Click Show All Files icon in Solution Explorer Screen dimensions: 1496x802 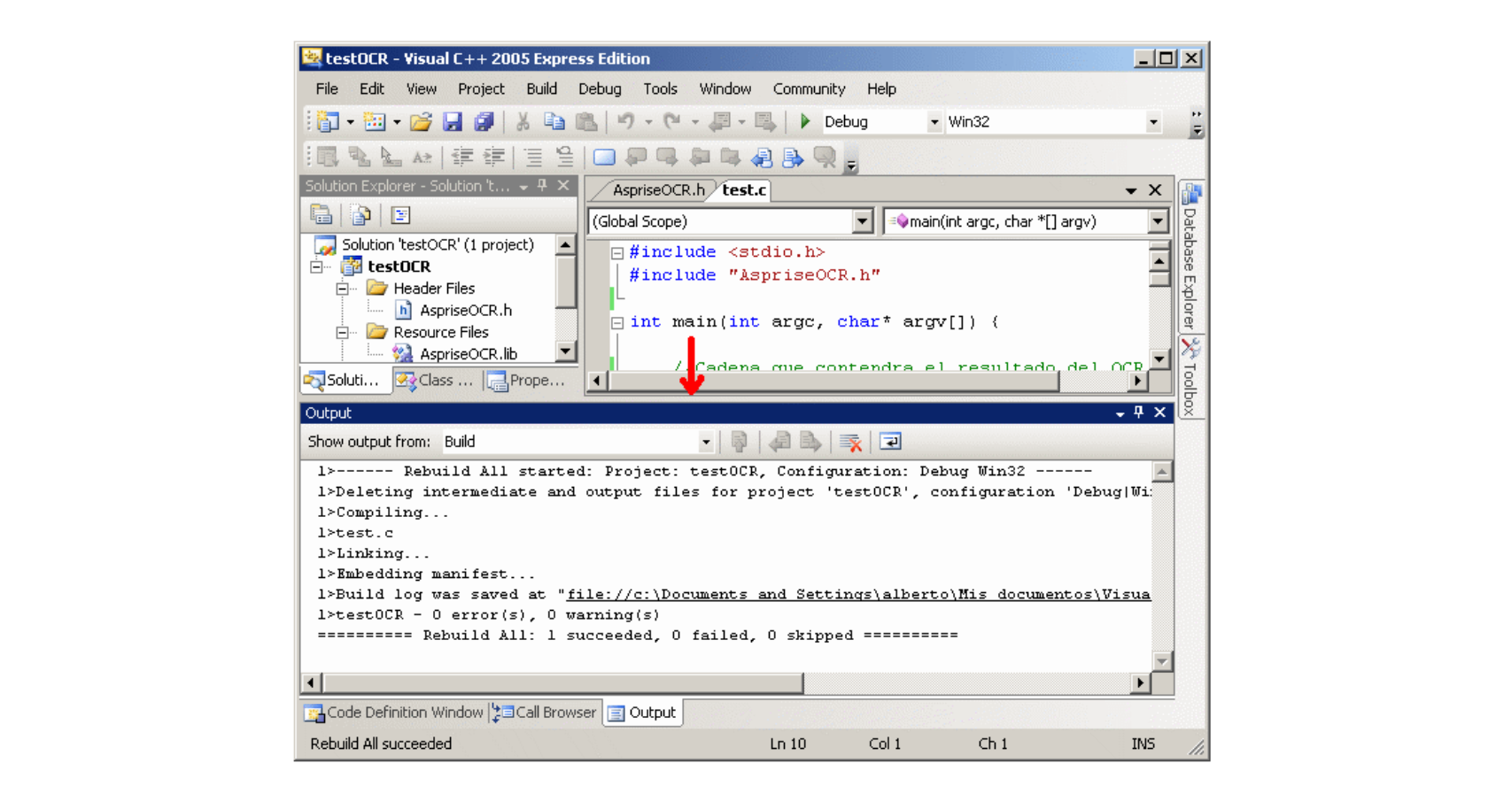[360, 215]
